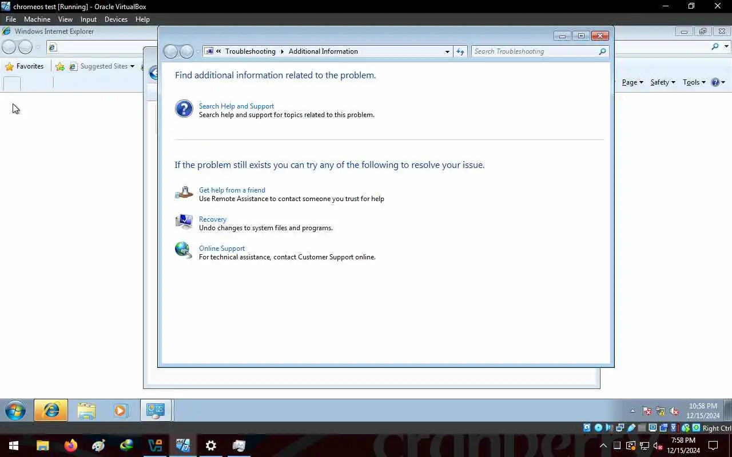The width and height of the screenshot is (732, 457).
Task: Open the Tools dropdown menu
Action: tap(694, 82)
